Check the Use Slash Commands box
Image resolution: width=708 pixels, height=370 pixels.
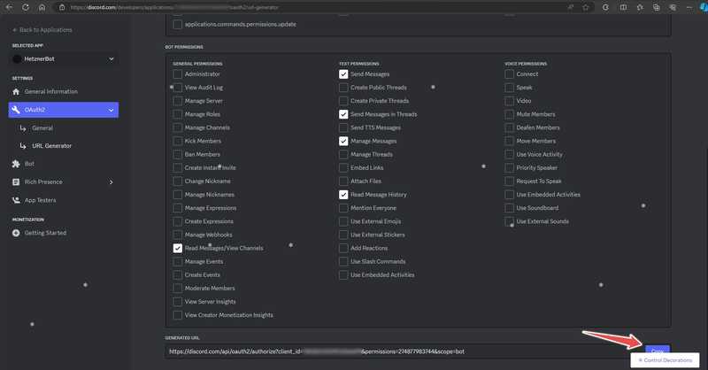coord(343,261)
